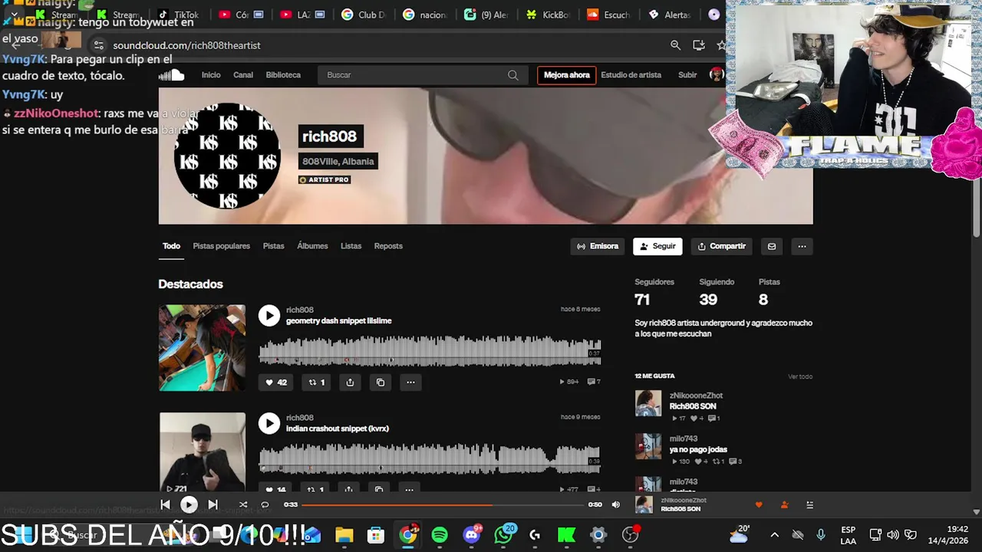This screenshot has width=982, height=552.
Task: Open Spotify from the Windows taskbar
Action: point(440,535)
